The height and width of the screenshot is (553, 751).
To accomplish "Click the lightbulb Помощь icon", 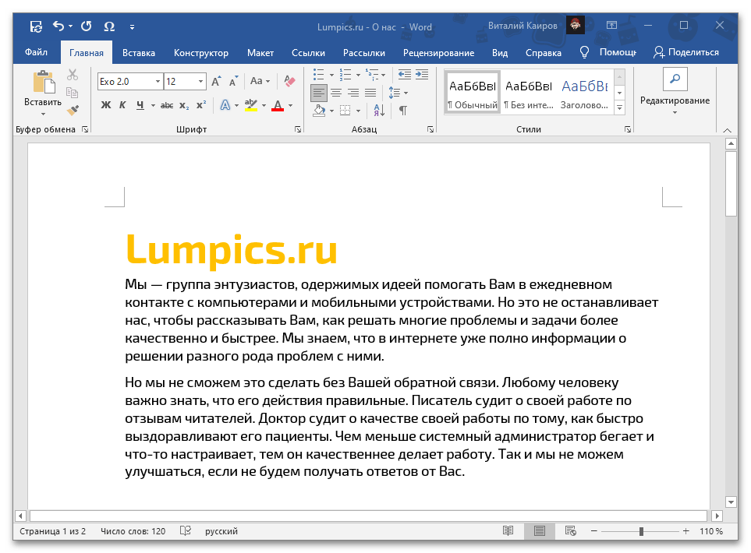I will coord(584,52).
